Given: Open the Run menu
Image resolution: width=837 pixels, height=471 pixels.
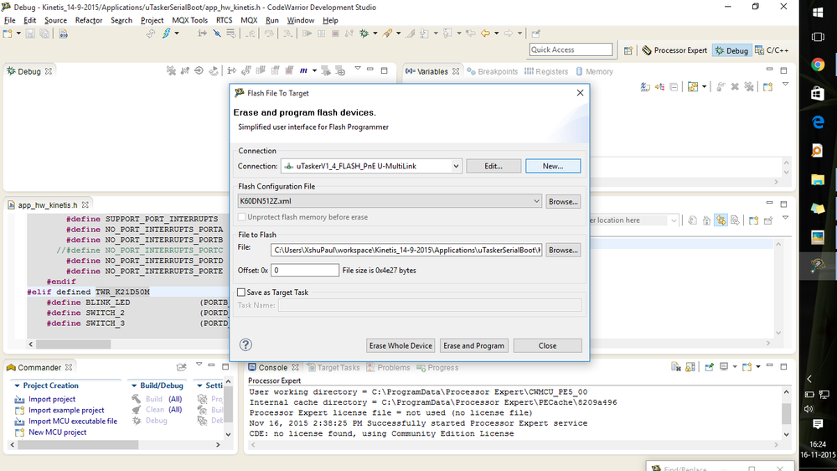Looking at the screenshot, I should click(x=271, y=20).
